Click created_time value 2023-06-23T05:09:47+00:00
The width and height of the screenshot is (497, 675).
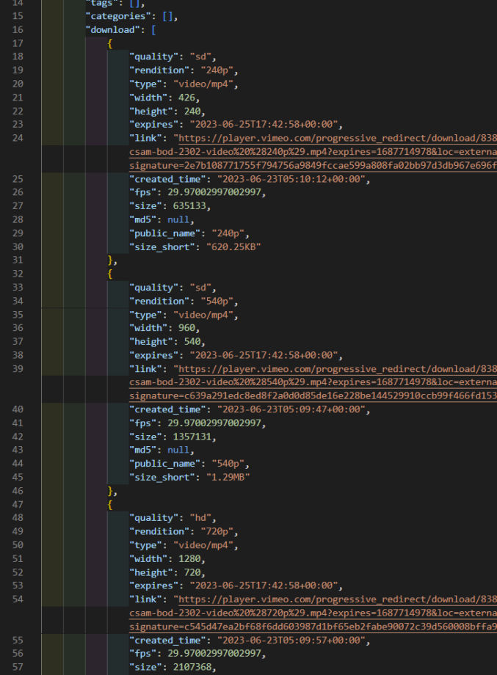291,409
